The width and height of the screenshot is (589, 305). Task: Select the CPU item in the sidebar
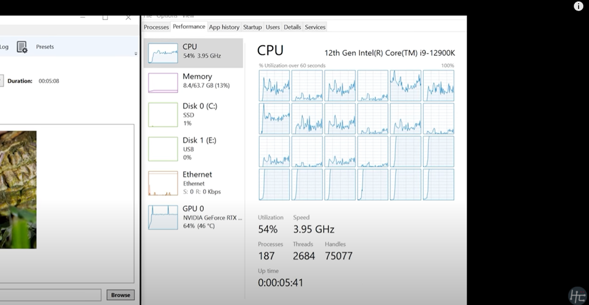click(x=193, y=53)
